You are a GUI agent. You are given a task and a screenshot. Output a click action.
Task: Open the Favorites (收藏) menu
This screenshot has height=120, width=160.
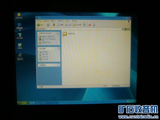click(x=60, y=21)
